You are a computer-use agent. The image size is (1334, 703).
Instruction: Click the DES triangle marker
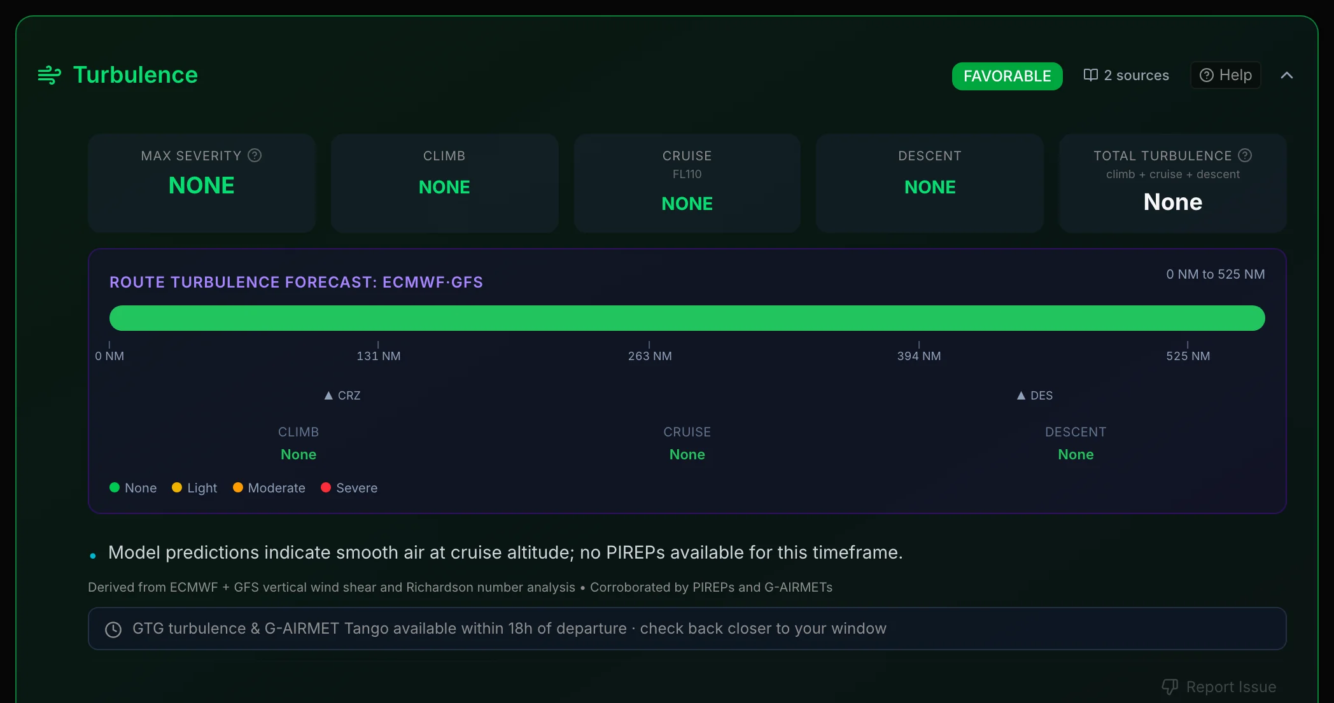(x=1021, y=396)
